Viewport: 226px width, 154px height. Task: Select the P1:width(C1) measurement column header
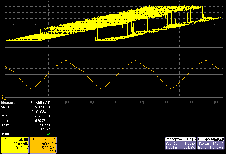point(40,103)
